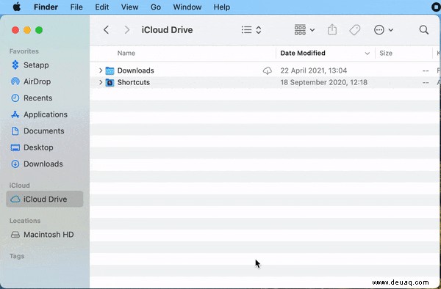The width and height of the screenshot is (441, 289).
Task: Sort by the Size column header
Action: [386, 53]
